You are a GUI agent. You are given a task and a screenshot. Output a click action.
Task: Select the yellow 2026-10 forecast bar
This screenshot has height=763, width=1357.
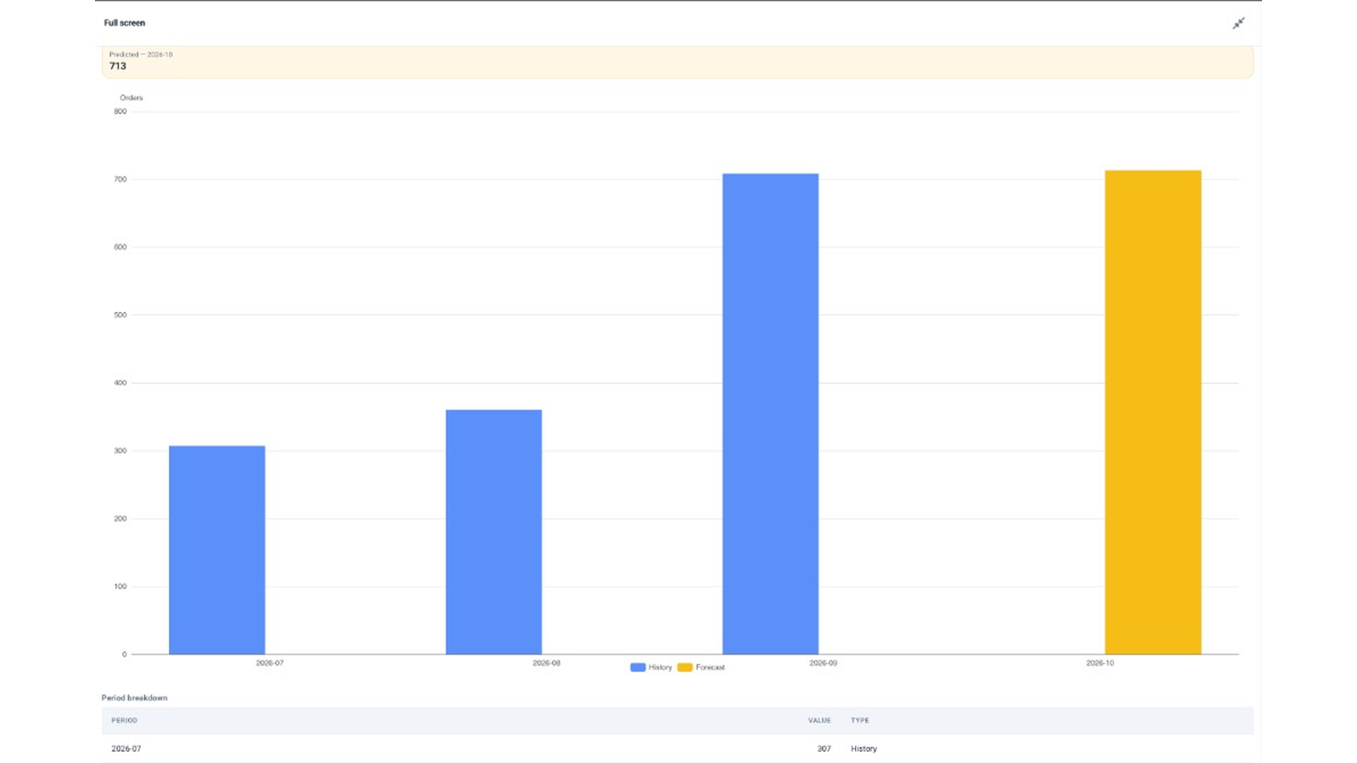pos(1153,412)
